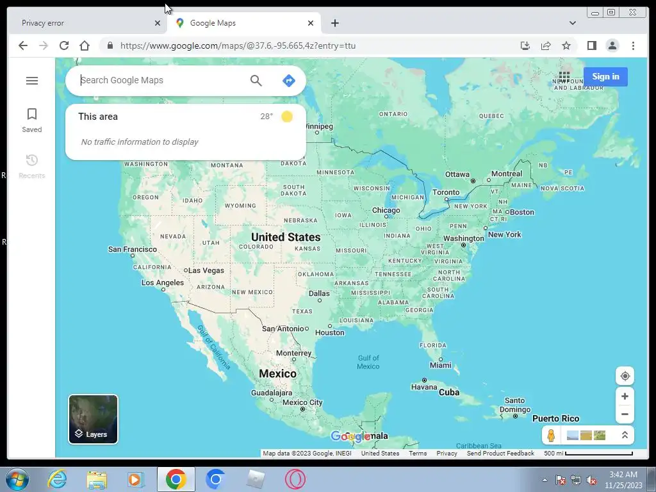Close the Google Maps tab
This screenshot has width=656, height=492.
click(311, 23)
